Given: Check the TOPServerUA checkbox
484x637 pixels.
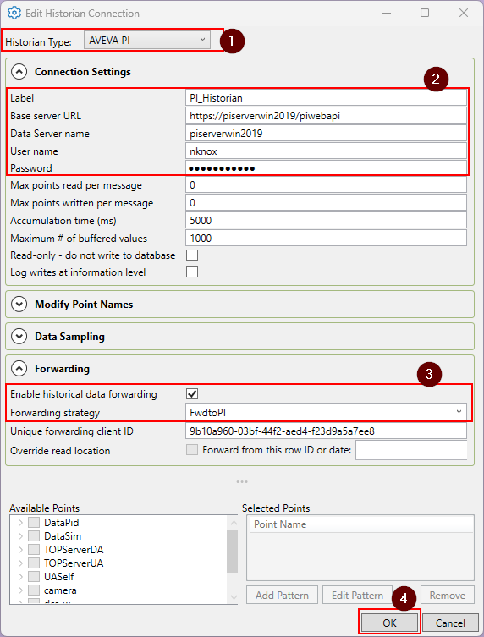Looking at the screenshot, I should click(34, 563).
